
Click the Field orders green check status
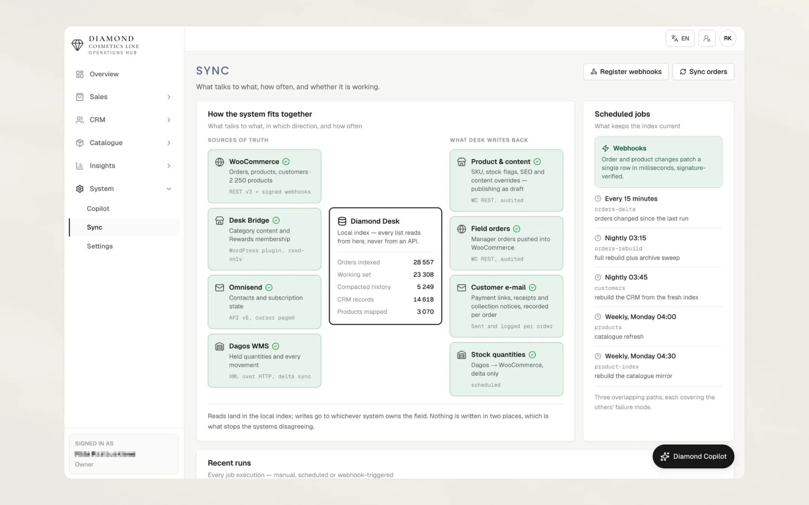(x=516, y=229)
